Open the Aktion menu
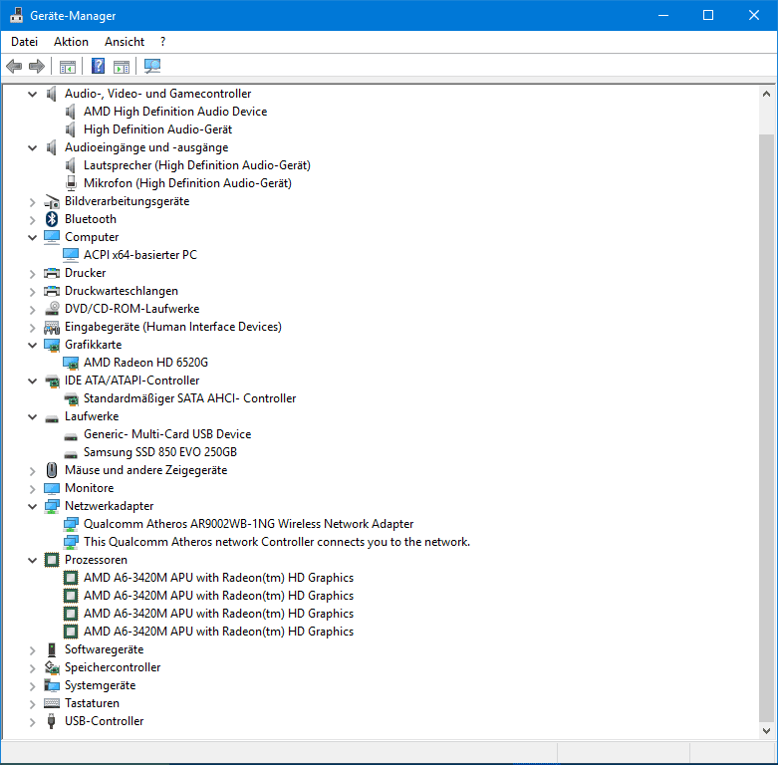Screen dimensions: 778x765 point(71,42)
